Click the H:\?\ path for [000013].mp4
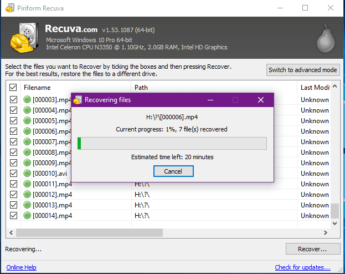 pyautogui.click(x=142, y=205)
